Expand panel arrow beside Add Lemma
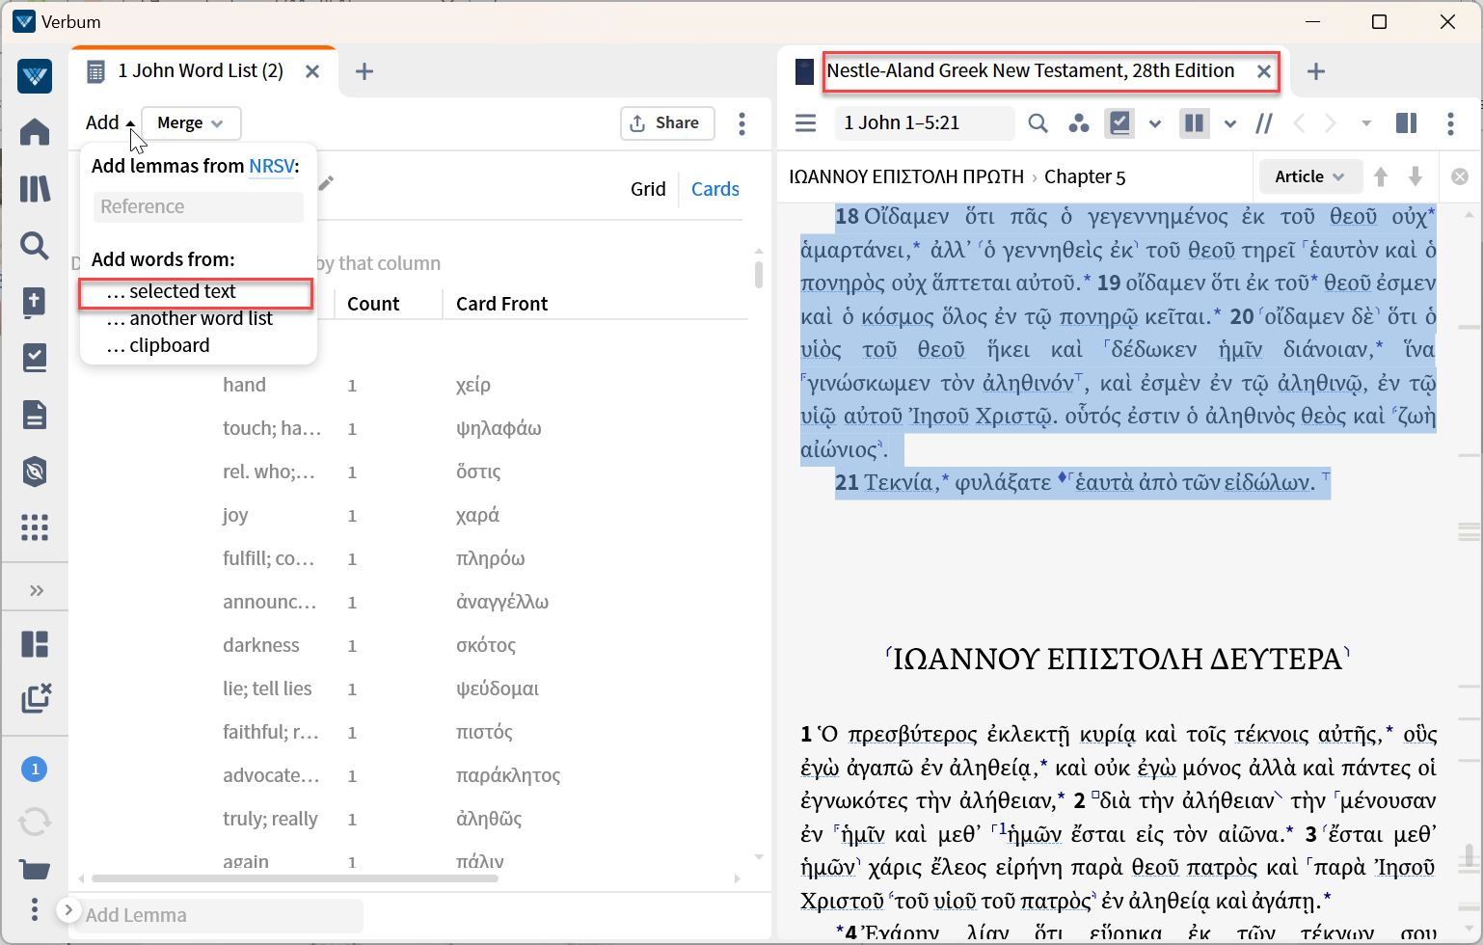 coord(68,909)
